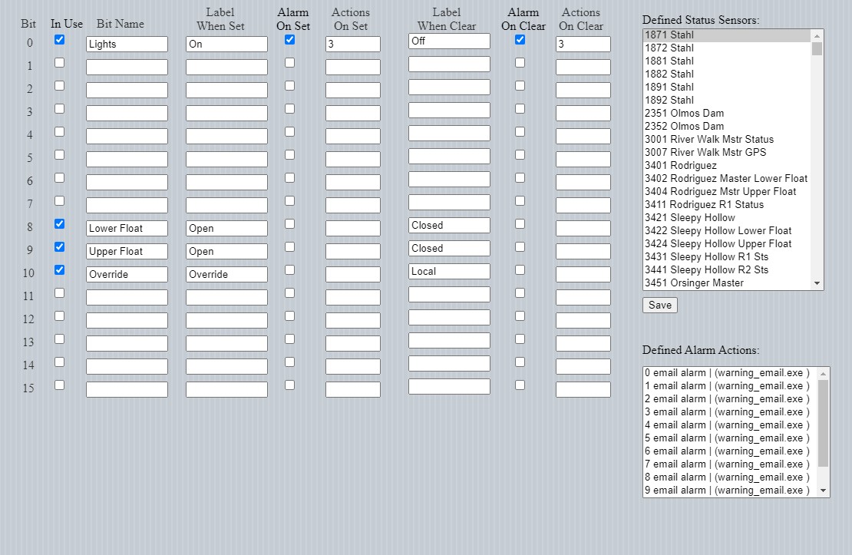Click the Lights bit name field

click(x=127, y=45)
